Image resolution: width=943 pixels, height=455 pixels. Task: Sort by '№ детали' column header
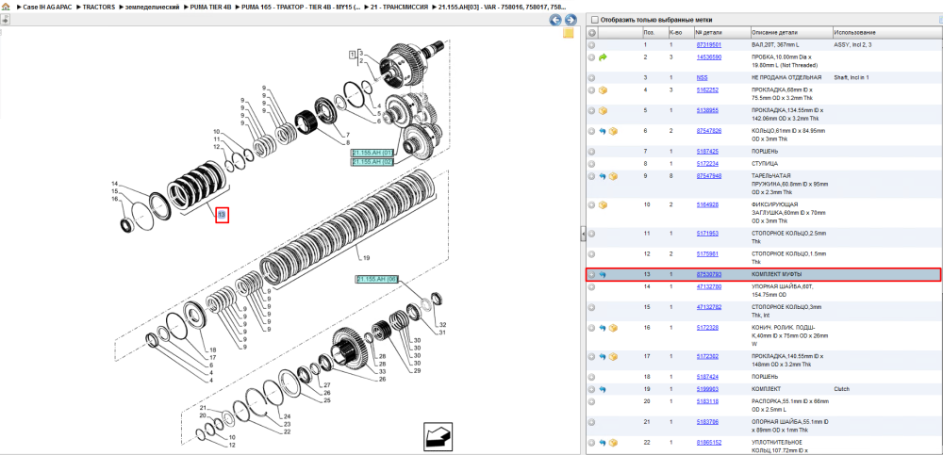tap(721, 32)
